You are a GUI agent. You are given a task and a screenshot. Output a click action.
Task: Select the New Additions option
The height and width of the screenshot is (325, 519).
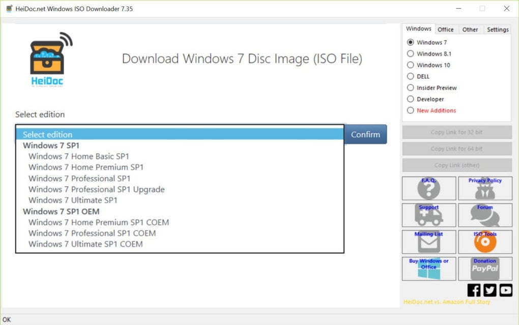coord(411,110)
